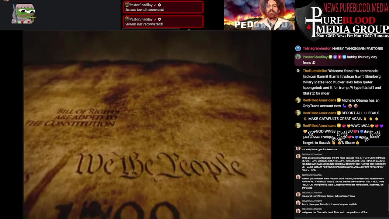Click 'Stream has disconnected!' message text
389x219 pixels.
point(145,10)
